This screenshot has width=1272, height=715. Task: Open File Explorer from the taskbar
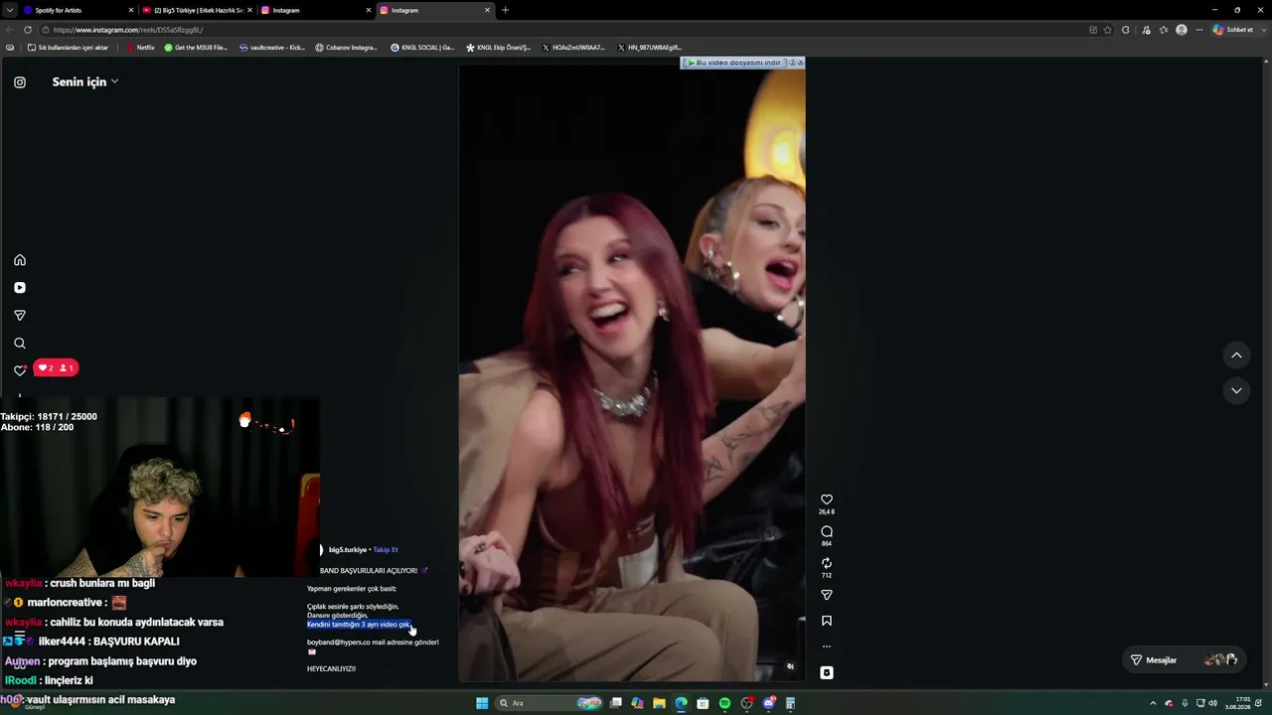659,703
